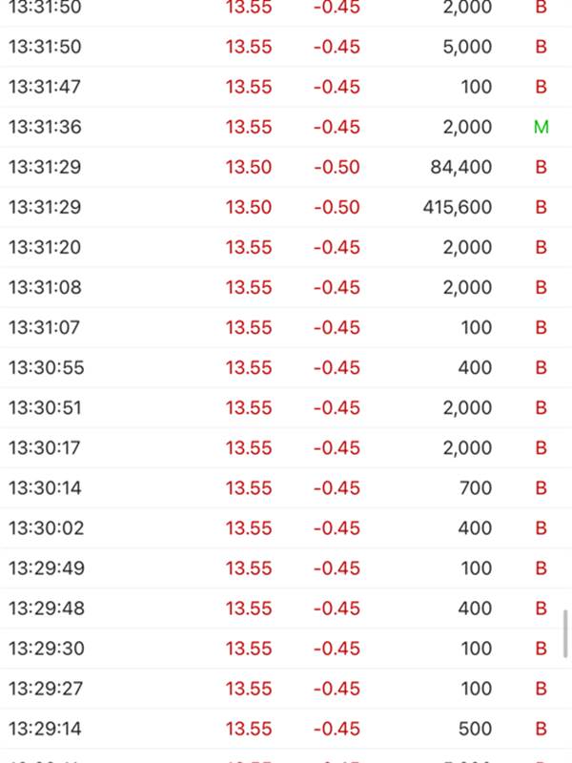Tap the 13:30:02 trade row

(x=286, y=528)
